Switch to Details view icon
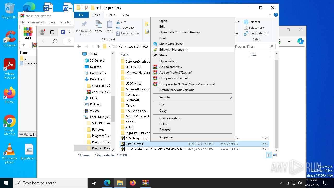The height and width of the screenshot is (188, 334). tap(269, 155)
